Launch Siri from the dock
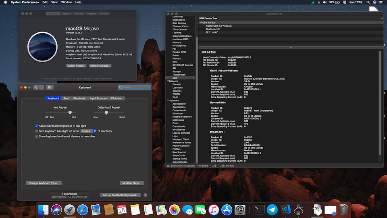 56,210
